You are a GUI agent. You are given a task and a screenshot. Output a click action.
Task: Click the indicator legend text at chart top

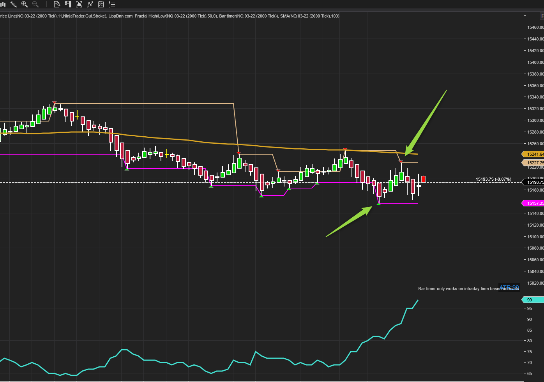pyautogui.click(x=170, y=16)
